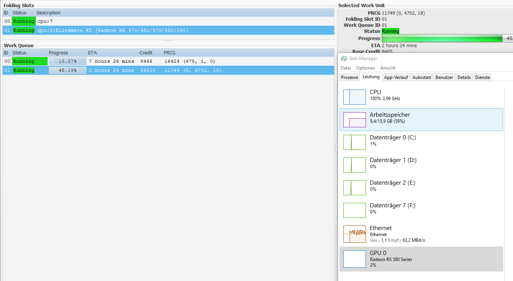
Task: Click credit value 54500
Action: (148, 70)
